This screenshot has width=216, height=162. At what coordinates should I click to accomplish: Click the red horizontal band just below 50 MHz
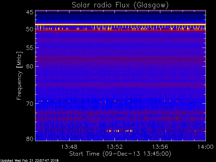pos(120,30)
